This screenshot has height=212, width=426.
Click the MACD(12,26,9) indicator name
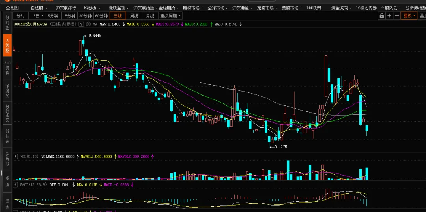click(x=34, y=184)
